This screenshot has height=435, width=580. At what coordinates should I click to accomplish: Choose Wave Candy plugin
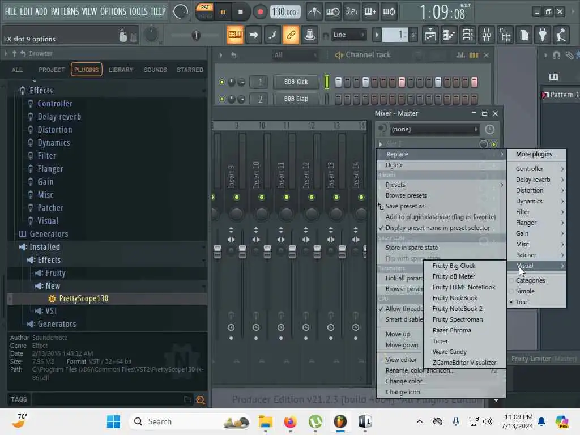pos(464,352)
